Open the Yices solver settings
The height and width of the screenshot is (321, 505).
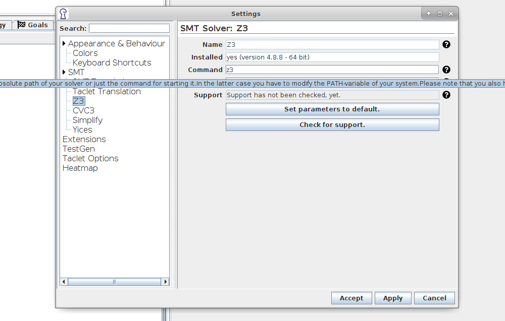[82, 130]
